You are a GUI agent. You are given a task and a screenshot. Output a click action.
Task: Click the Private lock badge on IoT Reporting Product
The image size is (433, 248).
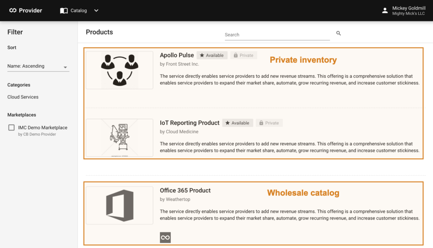[269, 123]
